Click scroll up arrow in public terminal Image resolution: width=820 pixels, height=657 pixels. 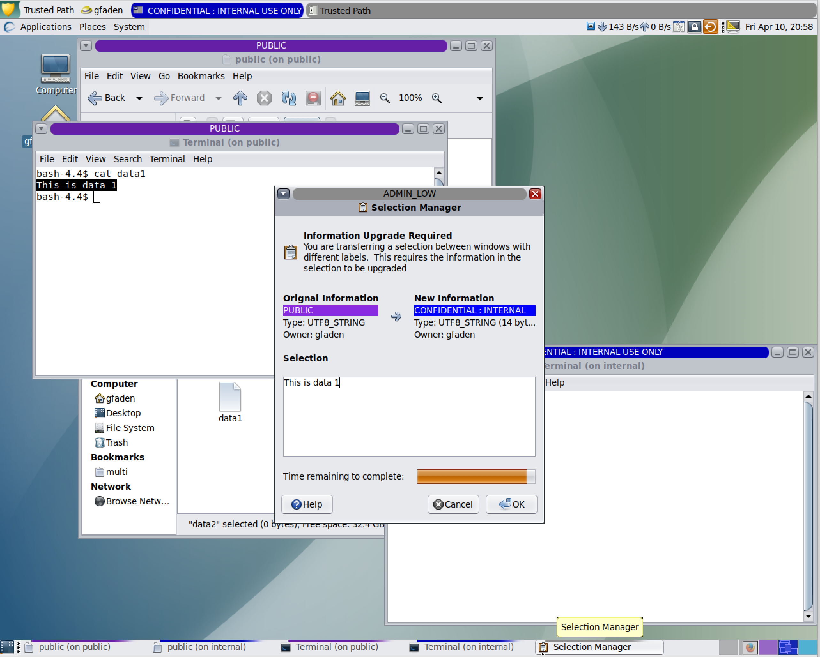click(438, 173)
